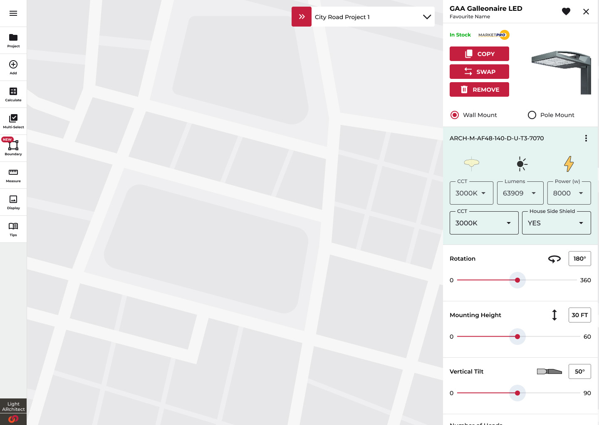Image resolution: width=599 pixels, height=425 pixels.
Task: Open the Calculate tool
Action: 13,95
